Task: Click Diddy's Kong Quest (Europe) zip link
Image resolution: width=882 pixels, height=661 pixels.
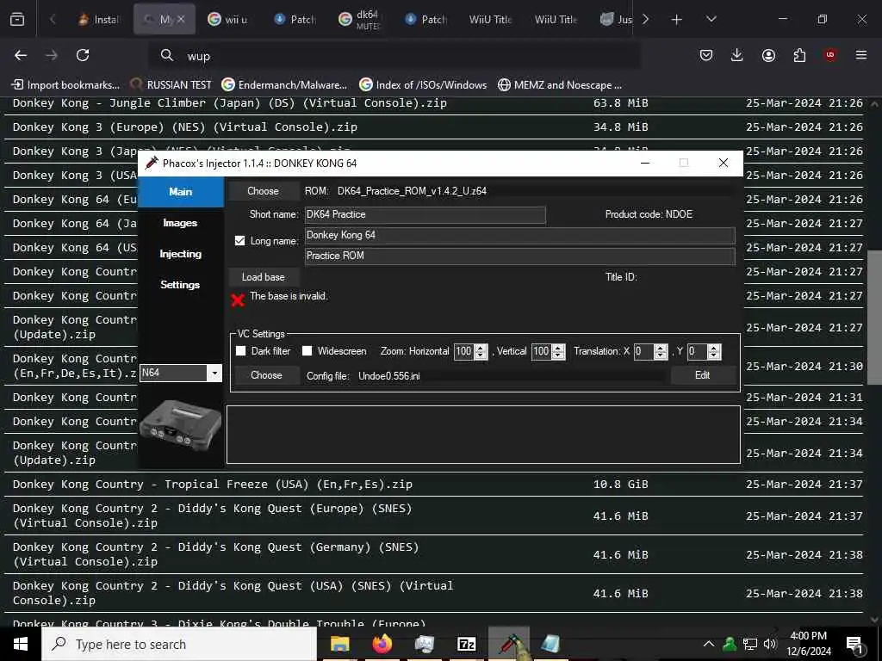Action: pyautogui.click(x=212, y=516)
